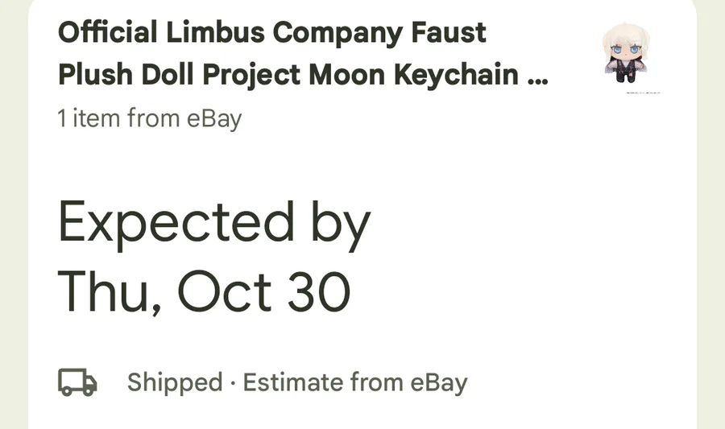This screenshot has height=429, width=725.
Task: Open the Official Limbus Company Faust title
Action: [272, 34]
